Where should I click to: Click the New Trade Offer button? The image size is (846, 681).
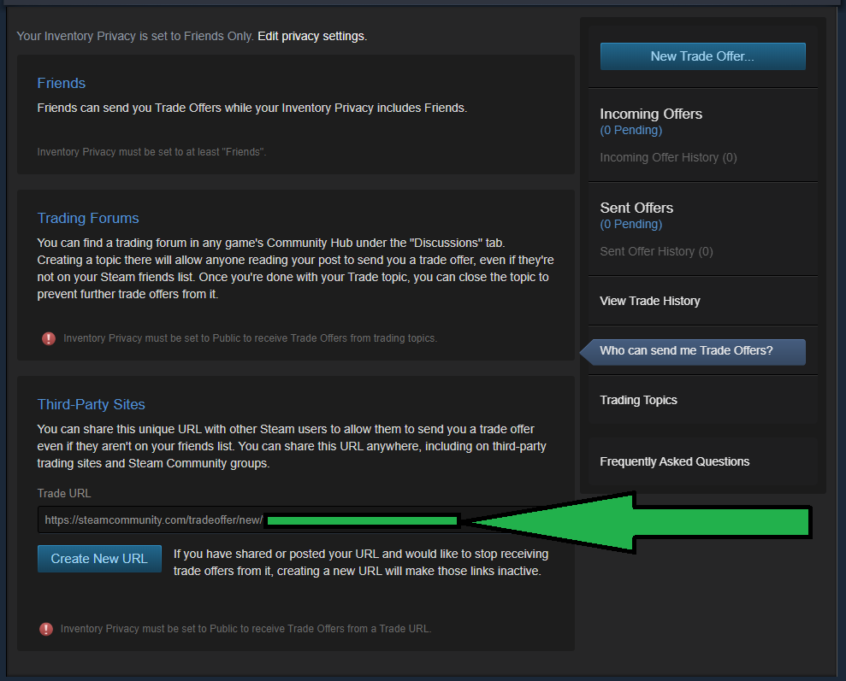702,56
